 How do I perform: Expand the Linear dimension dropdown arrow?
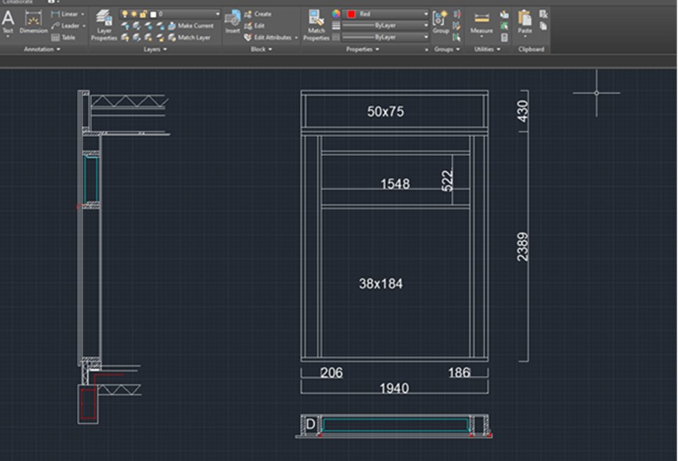83,13
